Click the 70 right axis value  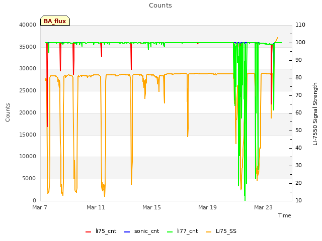coord(298,95)
